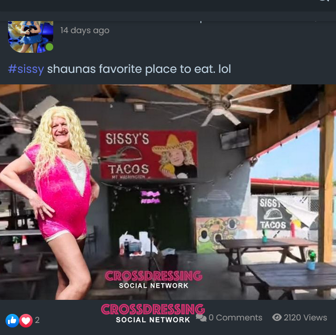Click the pink watermark logo inside the photo
The width and height of the screenshot is (336, 335).
[154, 279]
